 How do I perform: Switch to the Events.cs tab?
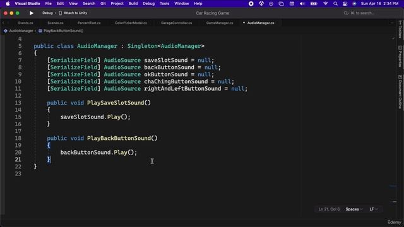(25, 23)
